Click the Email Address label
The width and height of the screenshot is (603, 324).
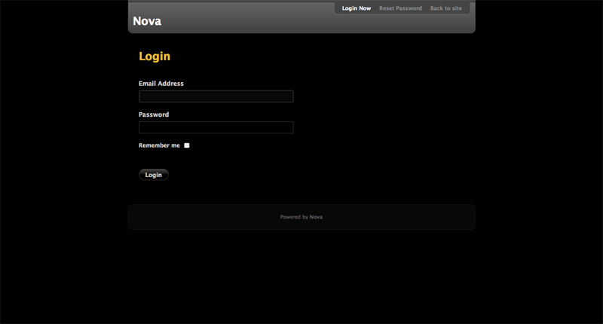coord(161,84)
